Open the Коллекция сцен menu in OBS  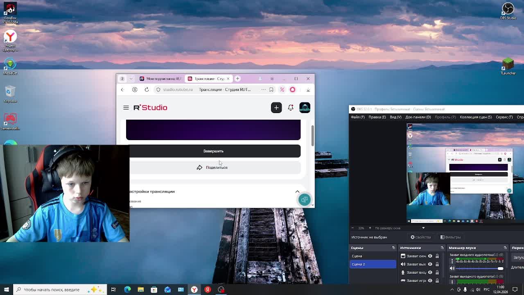476,117
